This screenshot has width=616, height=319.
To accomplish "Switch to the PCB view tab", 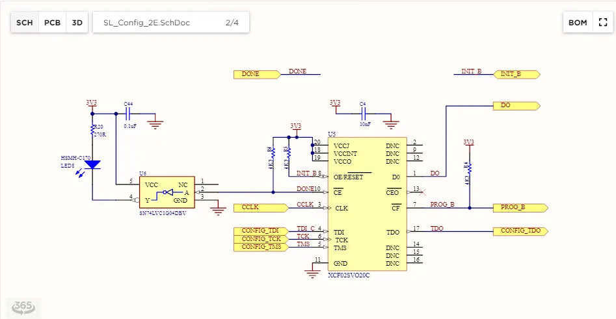I will [52, 22].
